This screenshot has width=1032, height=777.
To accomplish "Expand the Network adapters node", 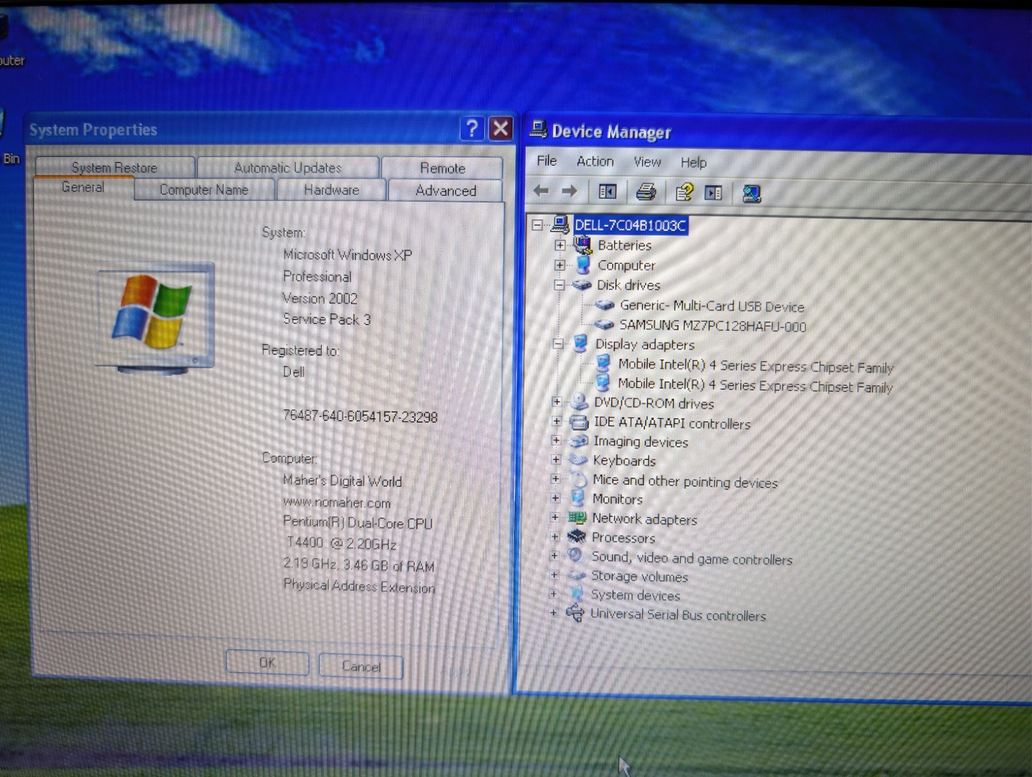I will pyautogui.click(x=555, y=518).
